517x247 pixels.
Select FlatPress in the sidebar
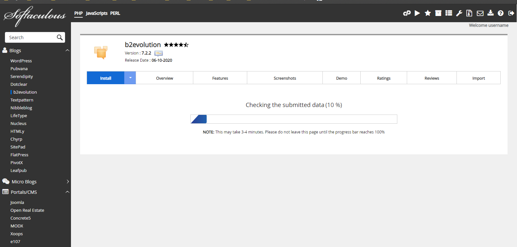19,155
